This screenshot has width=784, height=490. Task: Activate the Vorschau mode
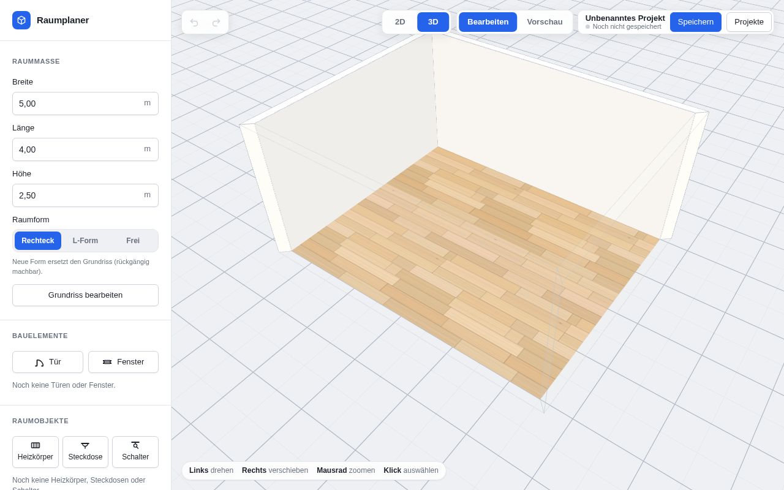(x=545, y=22)
